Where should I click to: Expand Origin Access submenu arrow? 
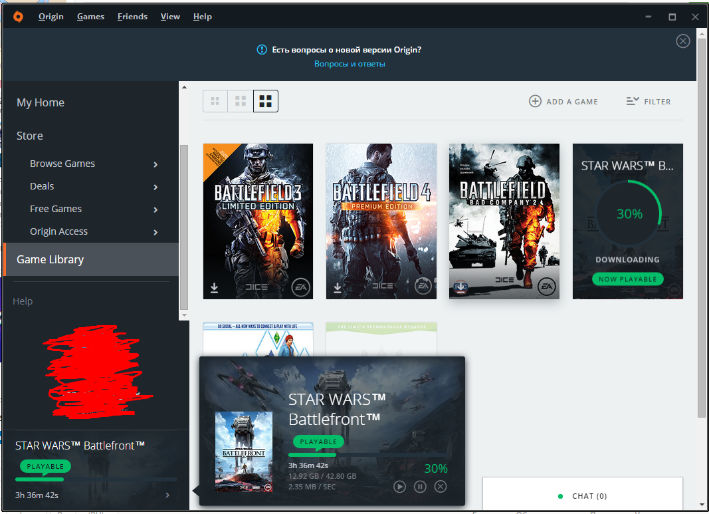pos(155,232)
